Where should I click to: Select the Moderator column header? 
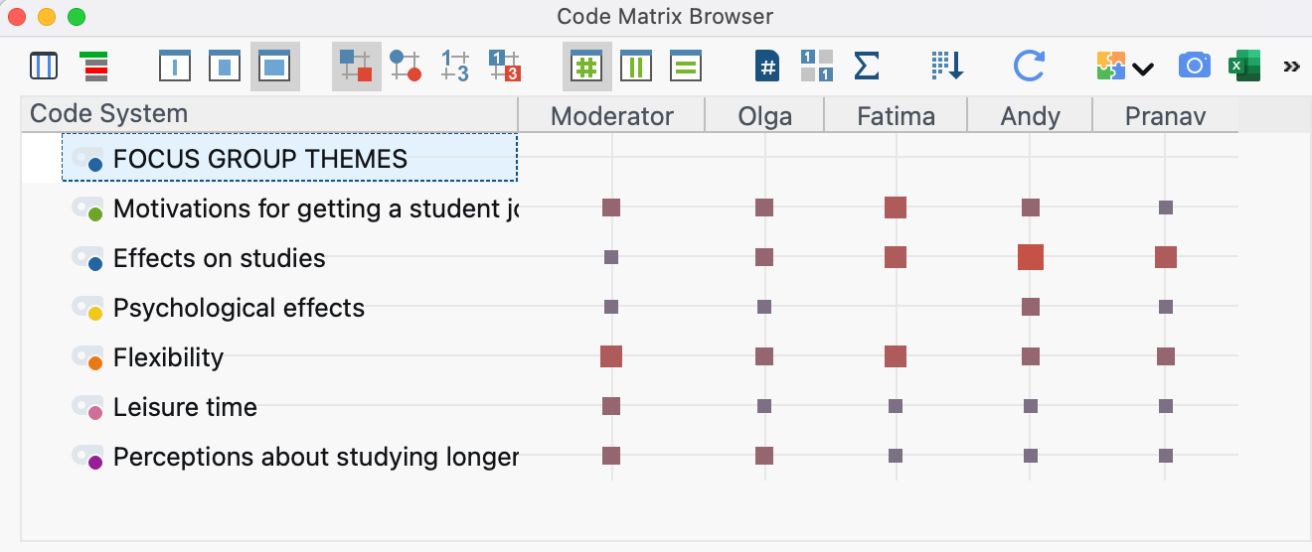pos(611,115)
